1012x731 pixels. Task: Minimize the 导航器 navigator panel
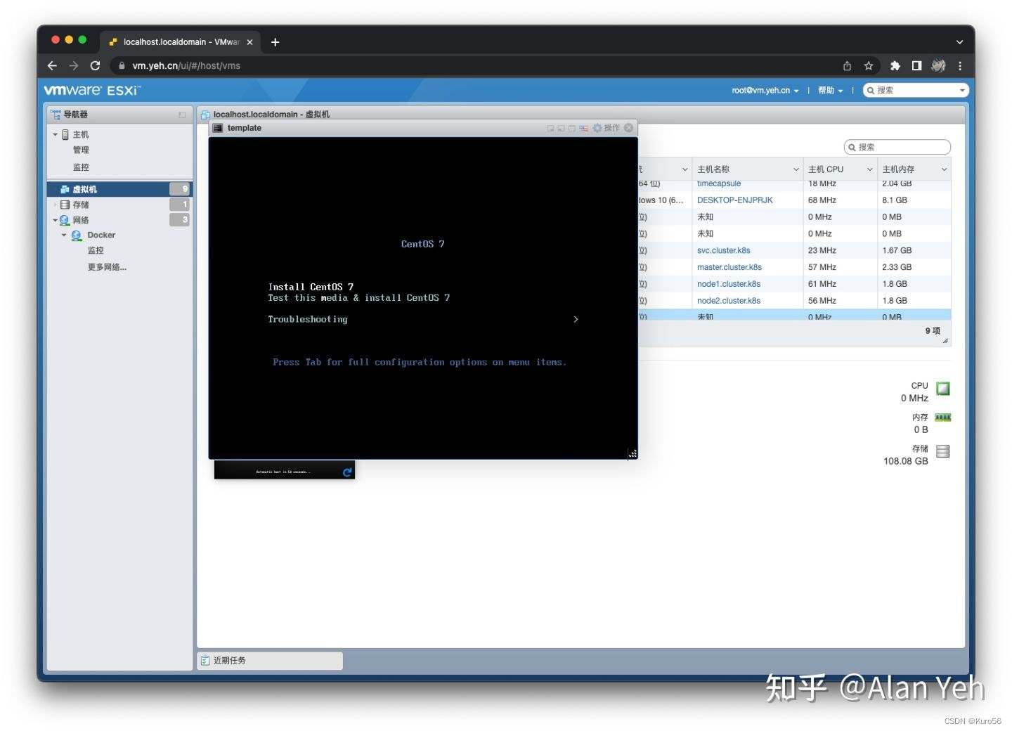click(182, 115)
